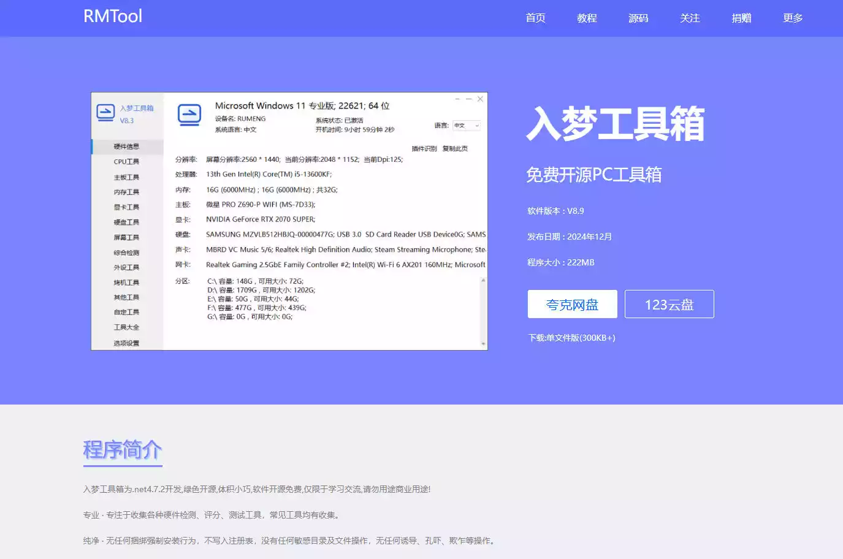The image size is (843, 559).
Task: Click the 123云盘 download button
Action: click(669, 304)
